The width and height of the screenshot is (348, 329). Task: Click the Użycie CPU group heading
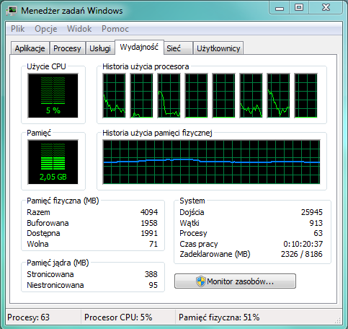click(x=46, y=66)
